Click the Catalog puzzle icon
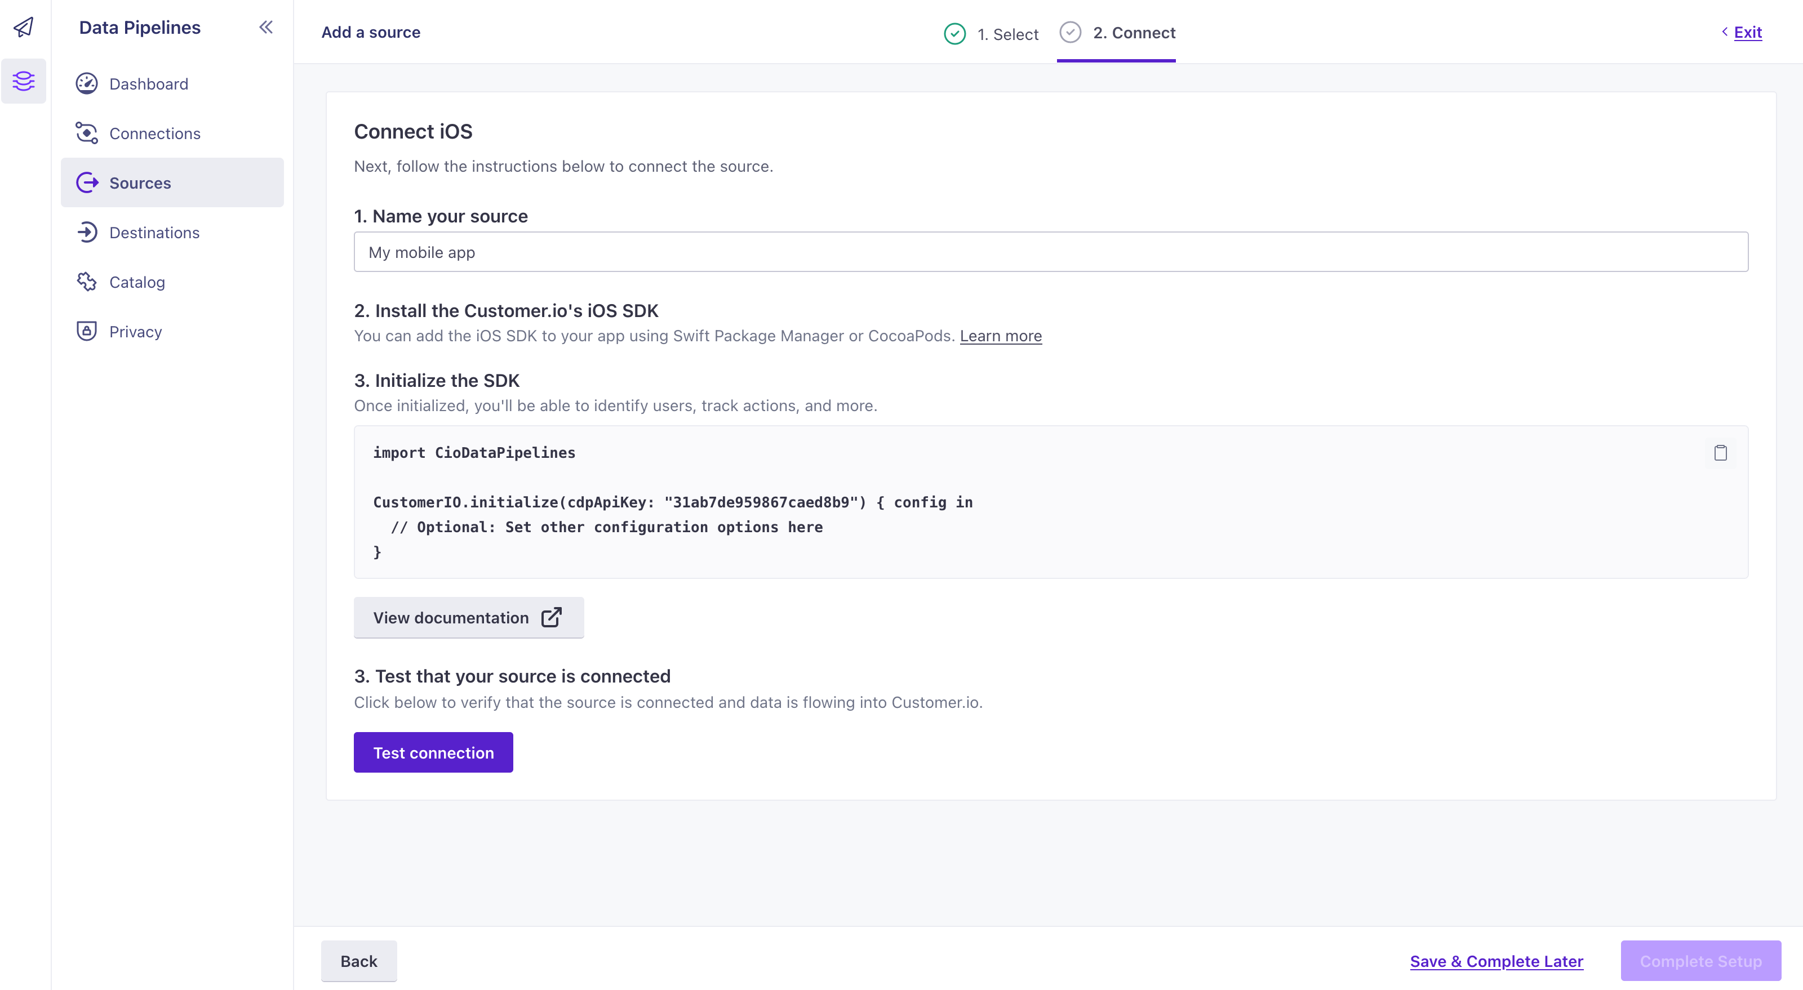 click(x=87, y=282)
